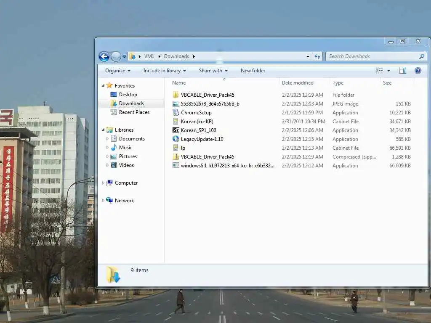Sort by Size column header
431x323 pixels.
click(x=387, y=83)
